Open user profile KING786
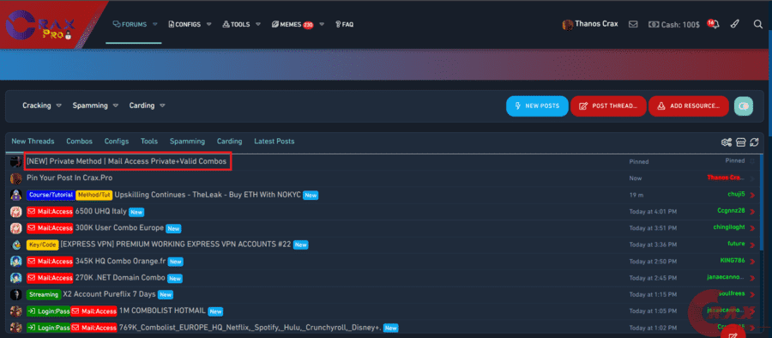The width and height of the screenshot is (772, 338). 733,261
